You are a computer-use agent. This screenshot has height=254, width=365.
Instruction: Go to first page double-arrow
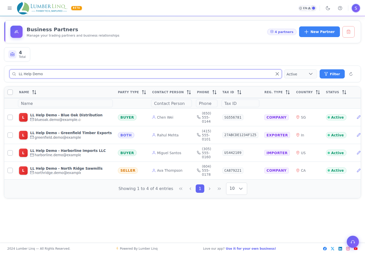pyautogui.click(x=181, y=189)
